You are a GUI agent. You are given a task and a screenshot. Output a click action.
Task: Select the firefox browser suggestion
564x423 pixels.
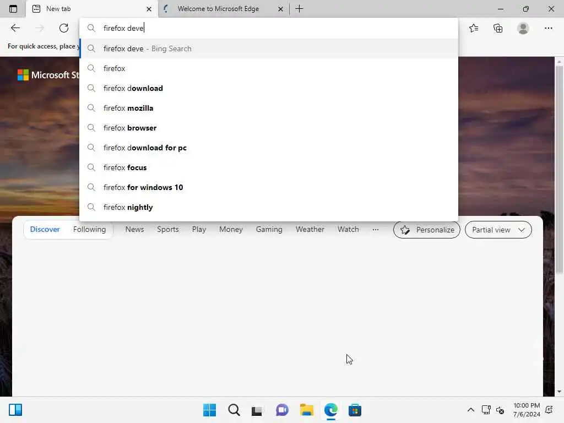(269, 128)
